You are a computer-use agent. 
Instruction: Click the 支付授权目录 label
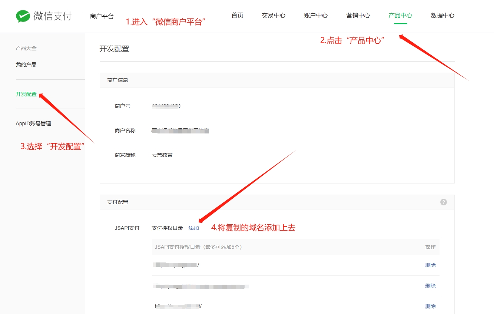(168, 228)
